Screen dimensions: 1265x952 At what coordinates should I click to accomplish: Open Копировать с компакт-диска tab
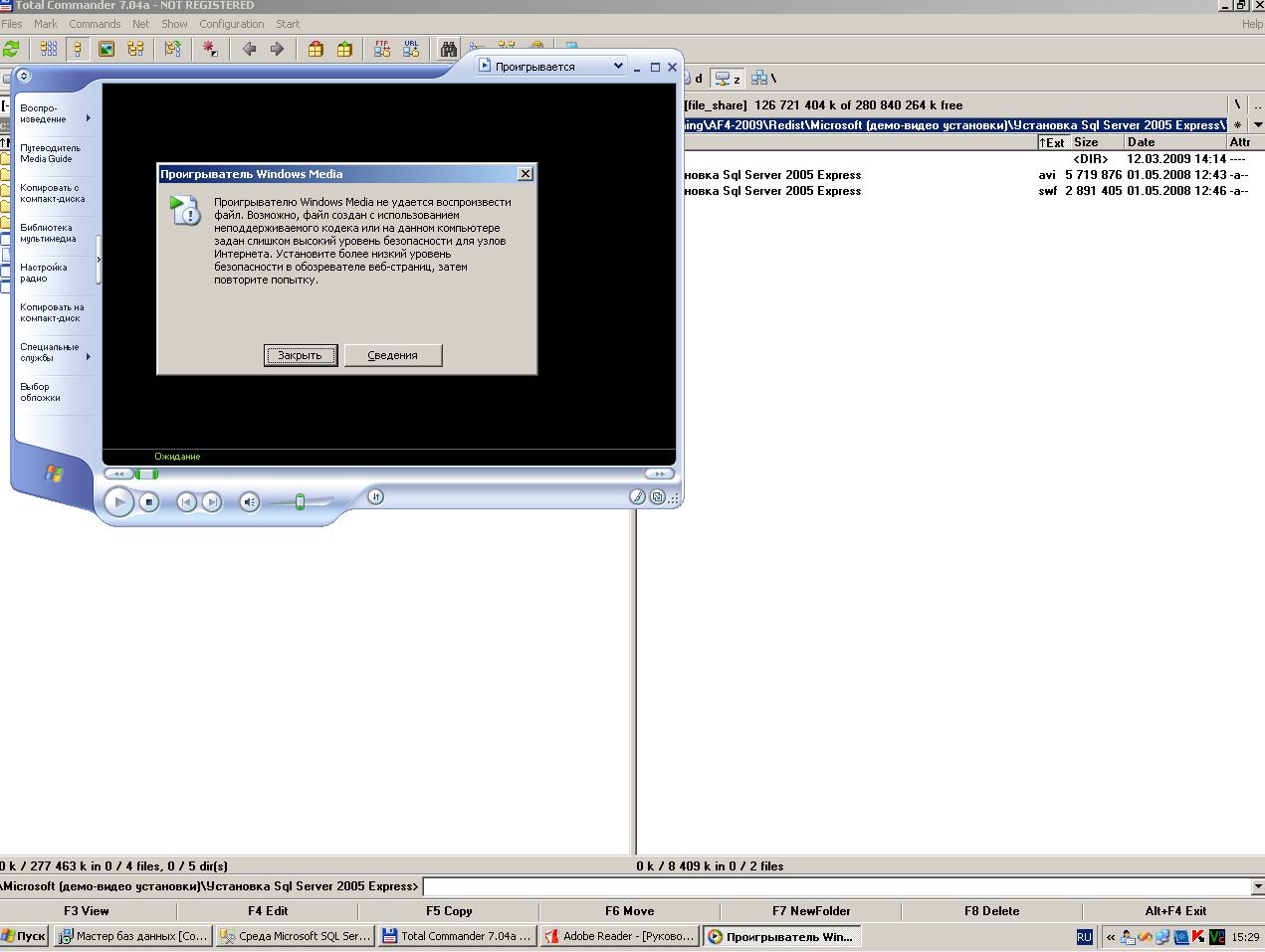click(x=53, y=193)
